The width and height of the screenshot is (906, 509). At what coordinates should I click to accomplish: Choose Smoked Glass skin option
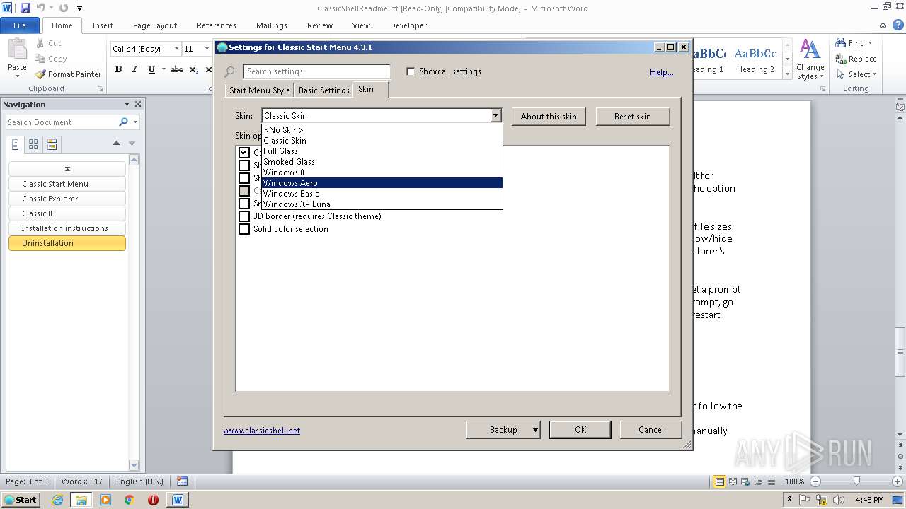click(x=382, y=162)
